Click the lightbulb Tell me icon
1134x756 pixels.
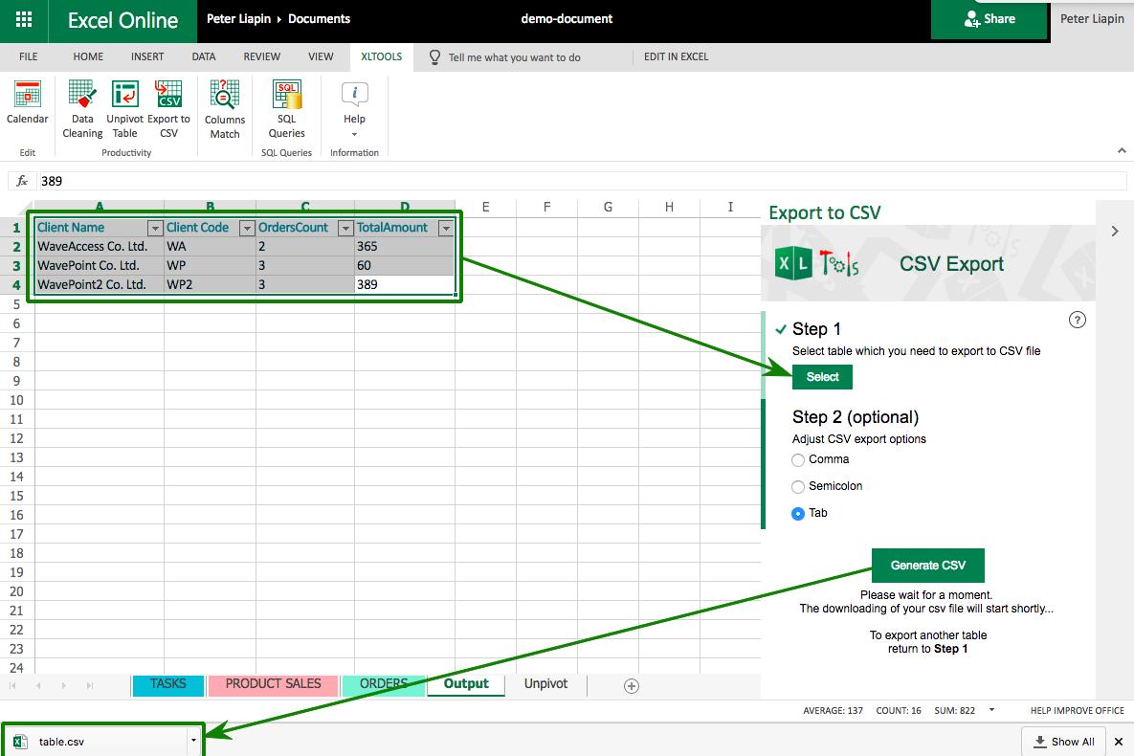click(434, 57)
